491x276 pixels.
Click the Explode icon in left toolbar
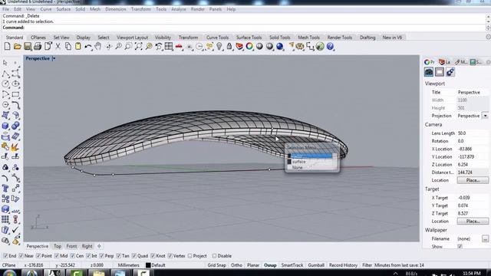click(x=15, y=146)
